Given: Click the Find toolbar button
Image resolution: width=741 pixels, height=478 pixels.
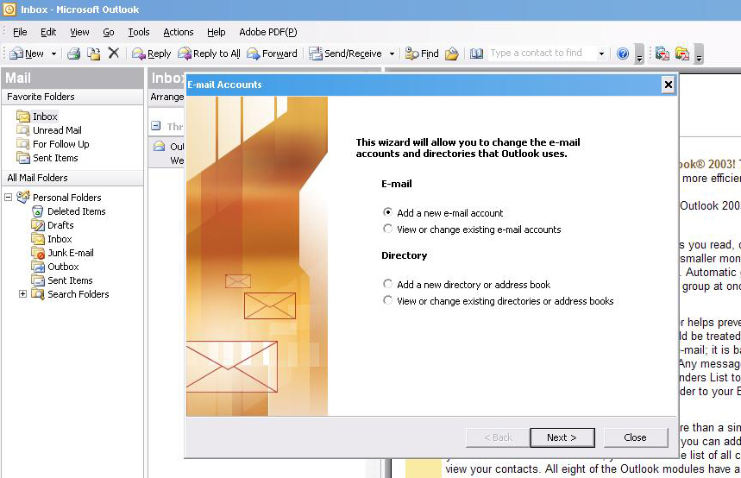Looking at the screenshot, I should [x=422, y=53].
